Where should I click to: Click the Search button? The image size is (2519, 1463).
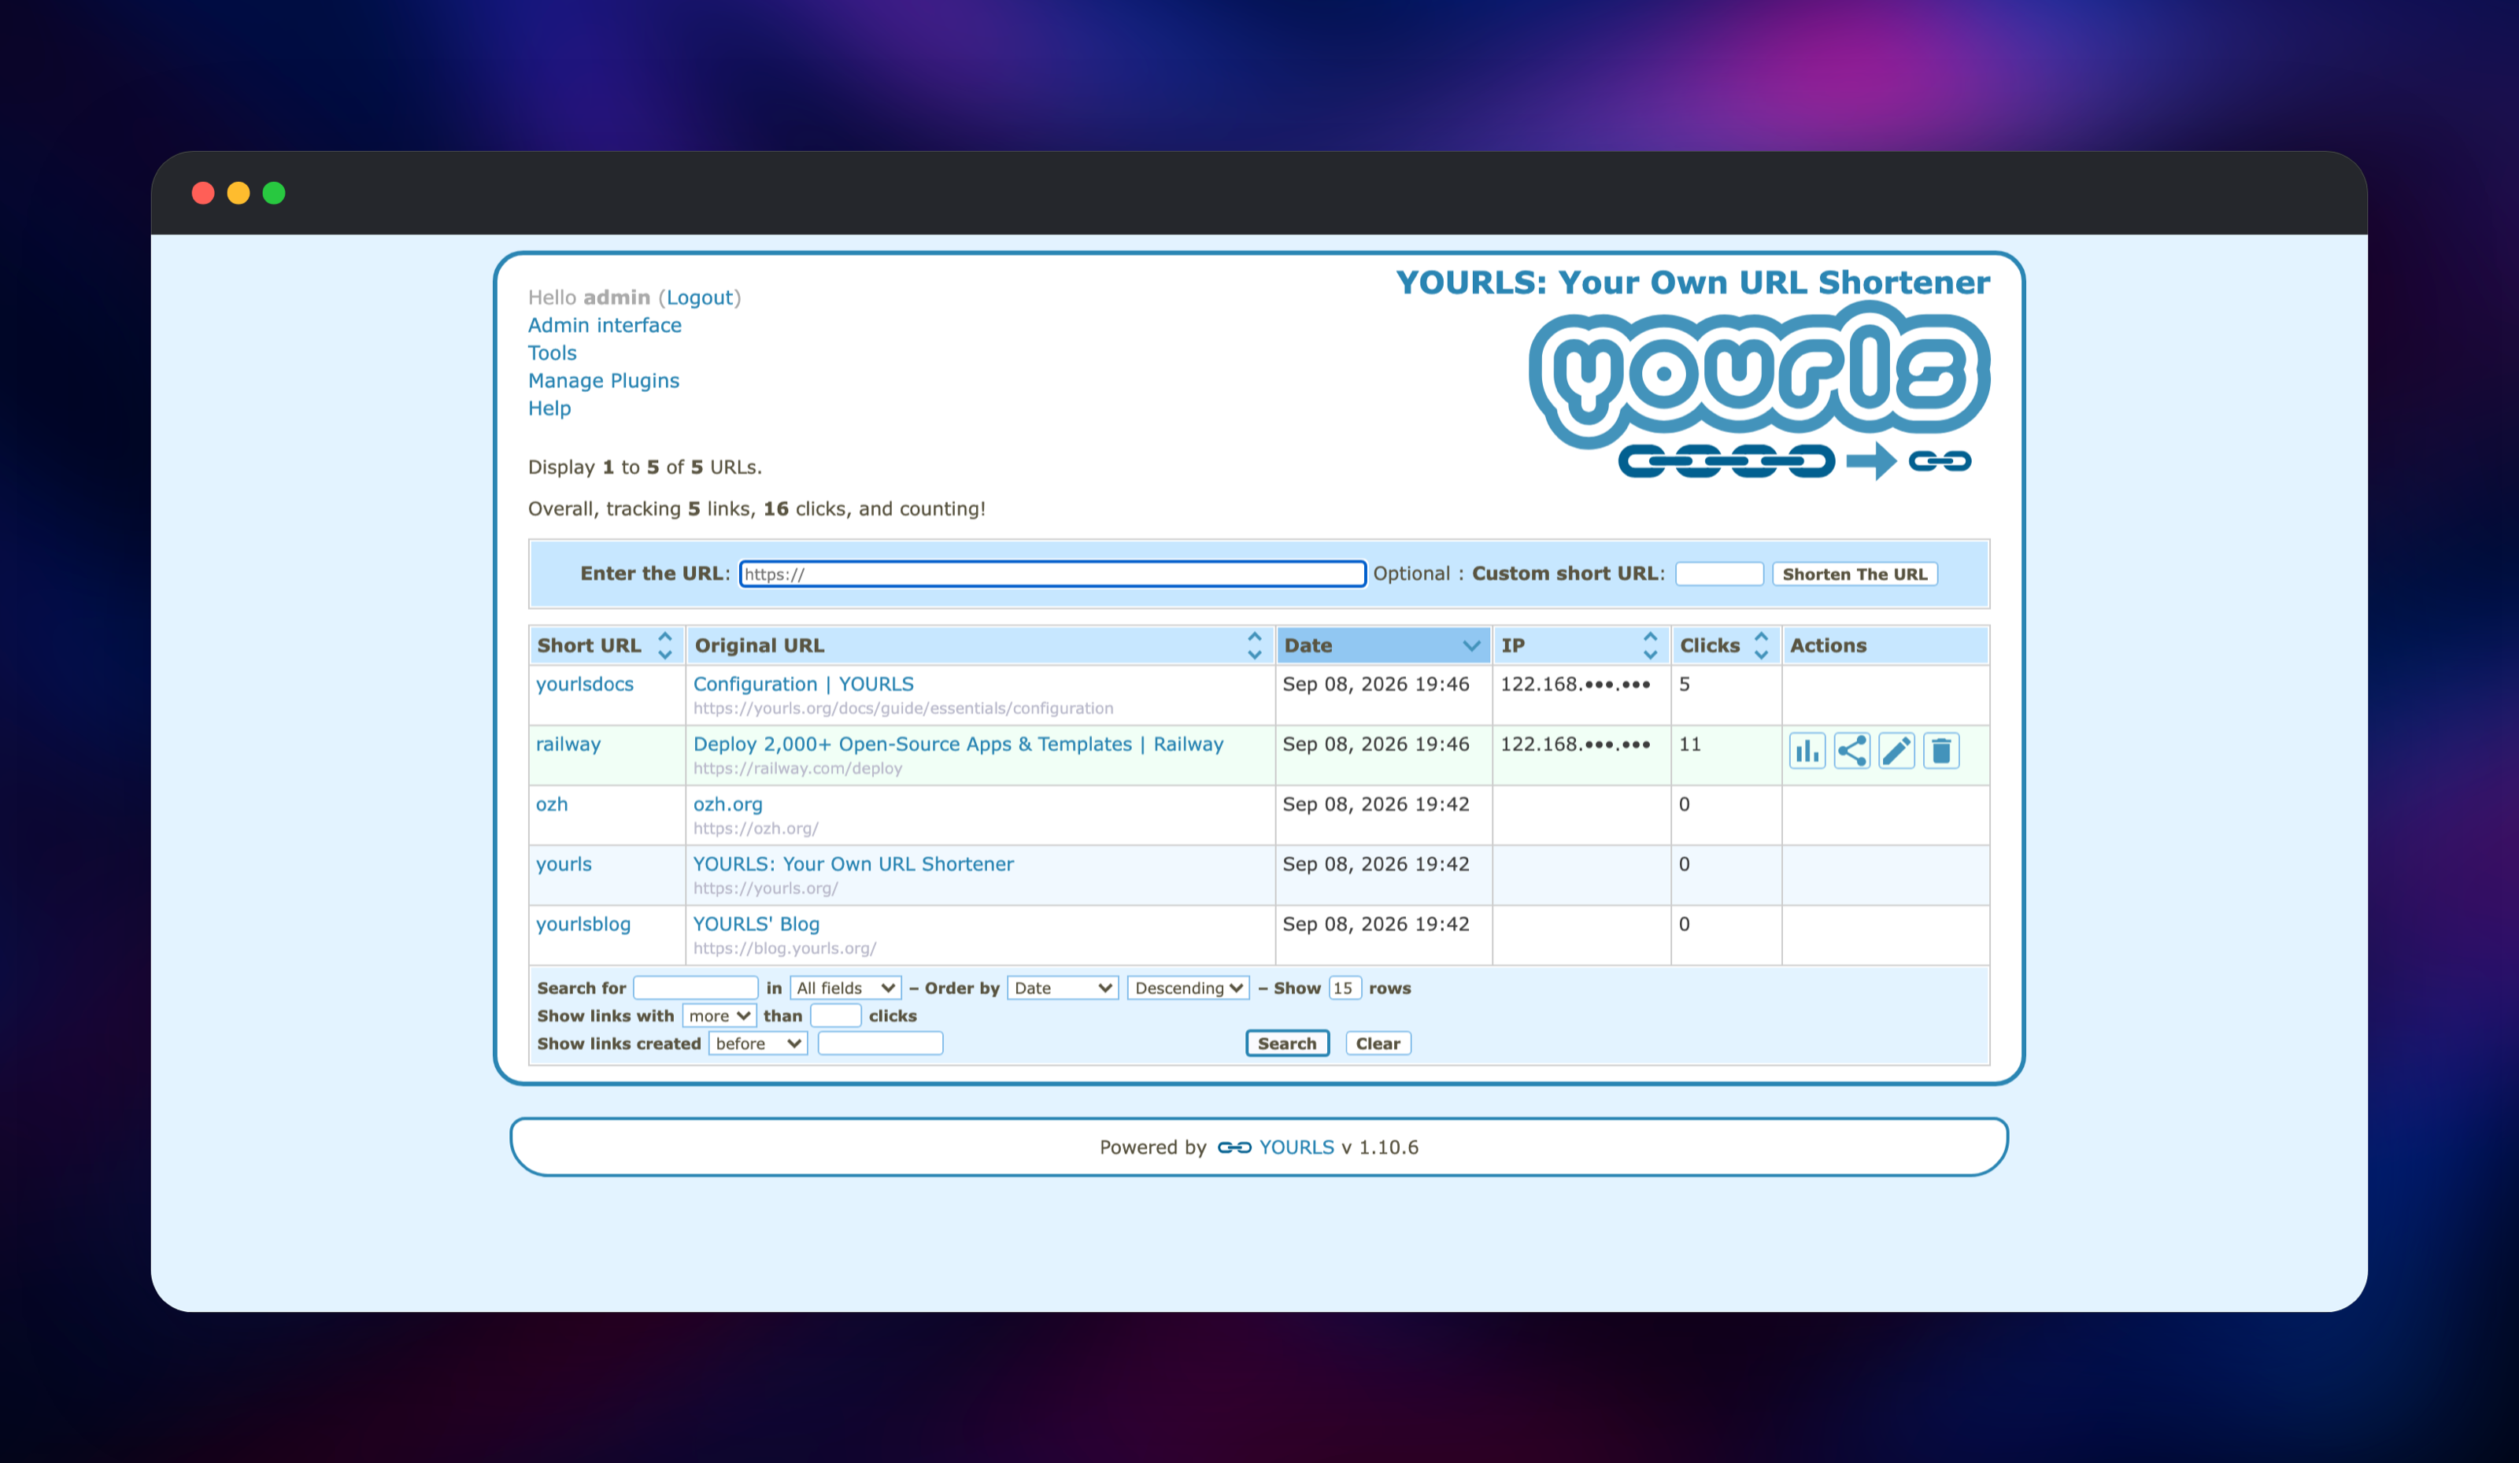tap(1288, 1044)
